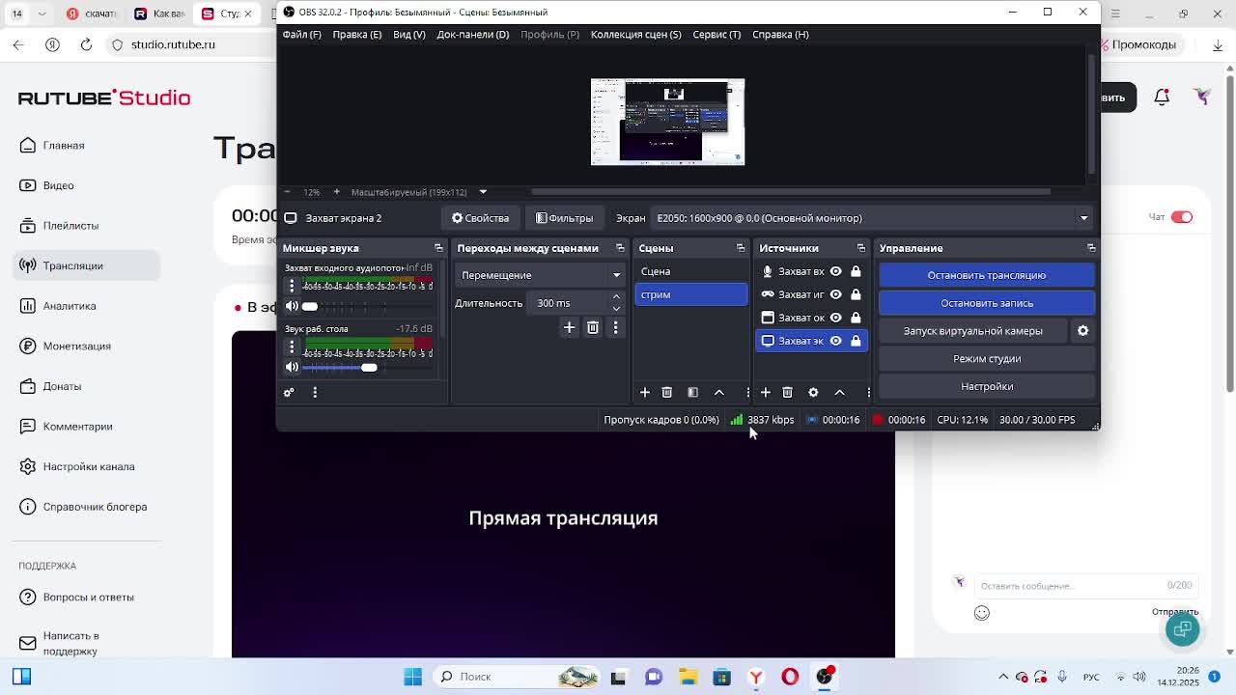Open OBS Настройки button
The image size is (1236, 695).
point(987,386)
